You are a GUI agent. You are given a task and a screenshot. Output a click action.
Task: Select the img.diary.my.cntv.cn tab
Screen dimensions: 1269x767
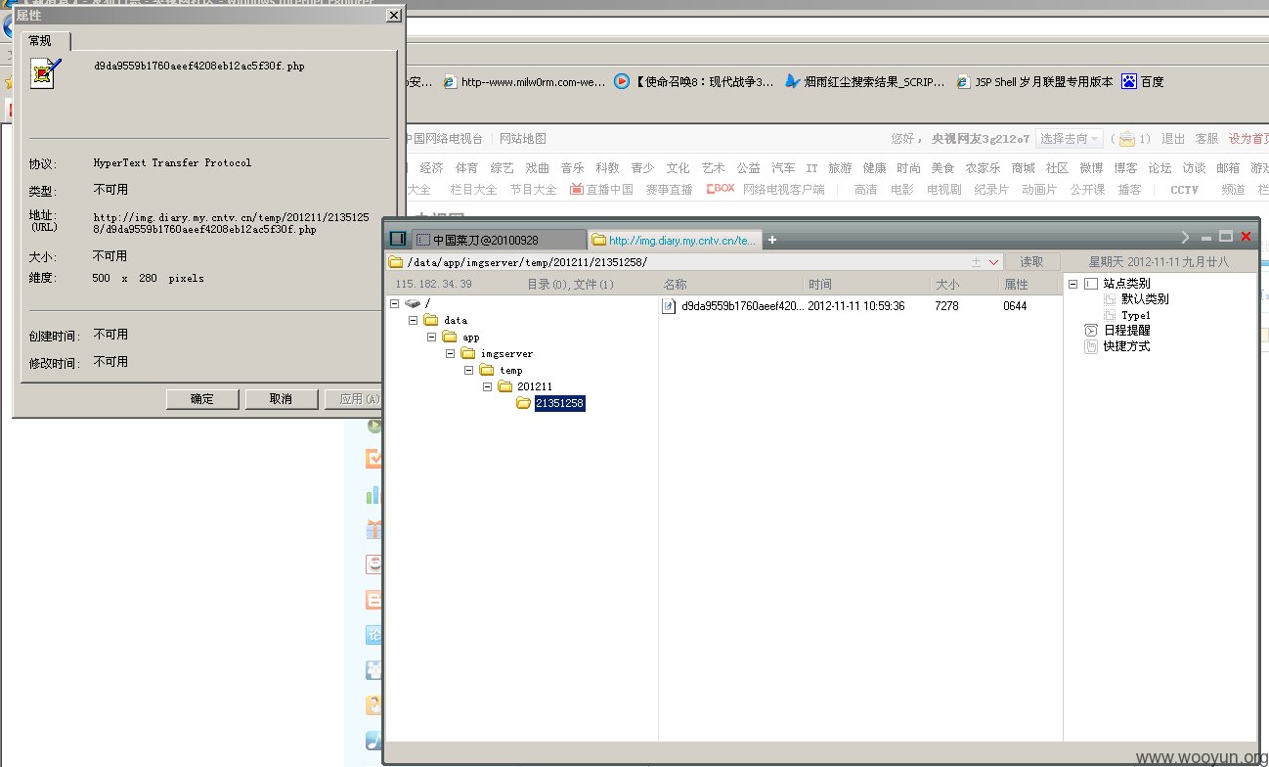(x=674, y=240)
